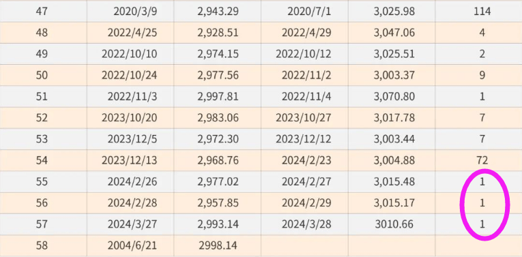This screenshot has height=257, width=522.
Task: Click the day count 114 cell
Action: click(479, 12)
